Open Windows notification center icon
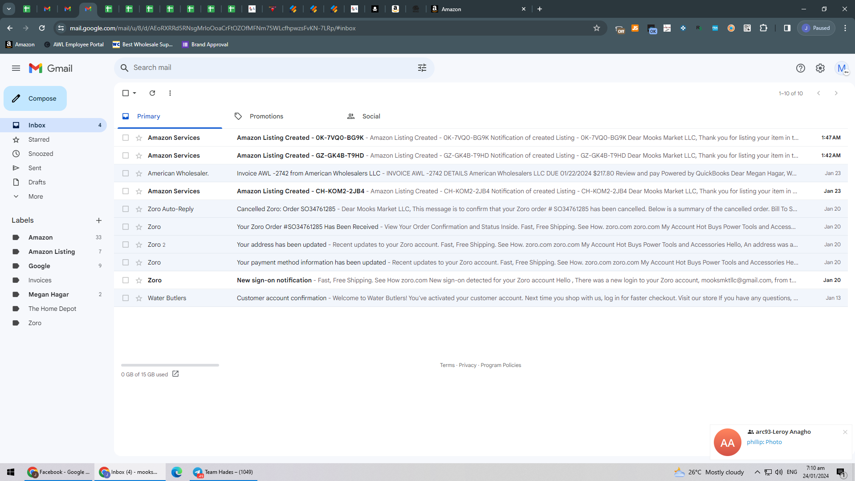855x481 pixels. (x=841, y=472)
